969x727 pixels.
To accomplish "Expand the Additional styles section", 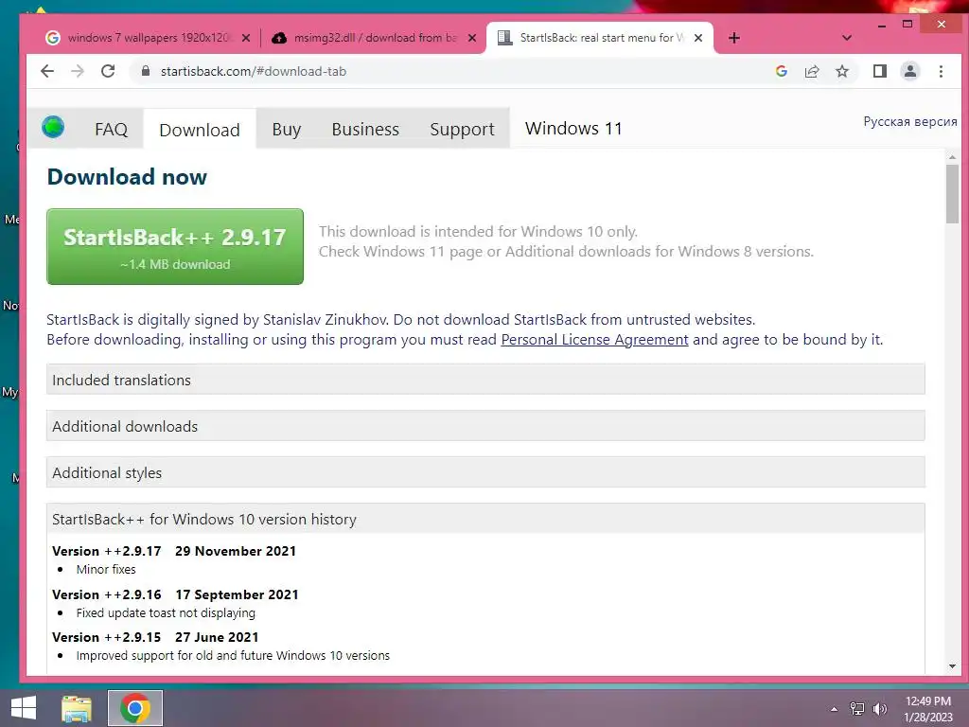I will 485,472.
